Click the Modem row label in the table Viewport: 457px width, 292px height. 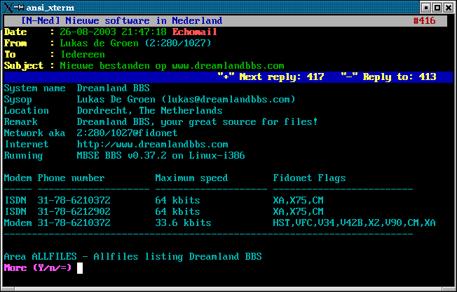tap(18, 223)
